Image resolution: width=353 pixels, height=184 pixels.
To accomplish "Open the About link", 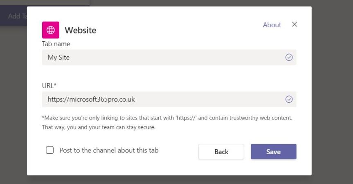I will (x=272, y=25).
